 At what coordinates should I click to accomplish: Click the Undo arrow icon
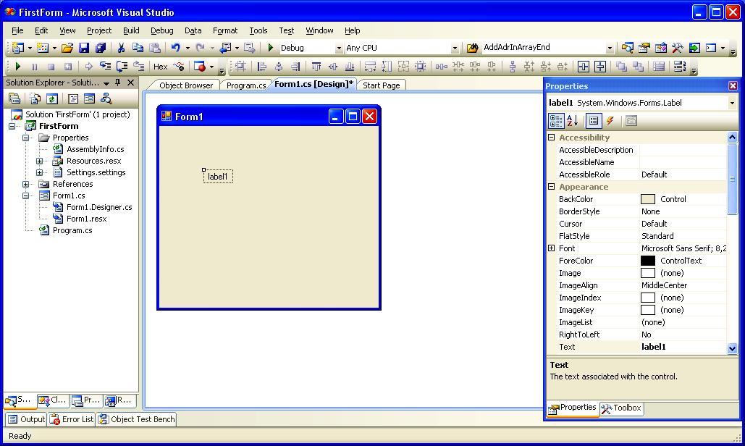pos(176,48)
